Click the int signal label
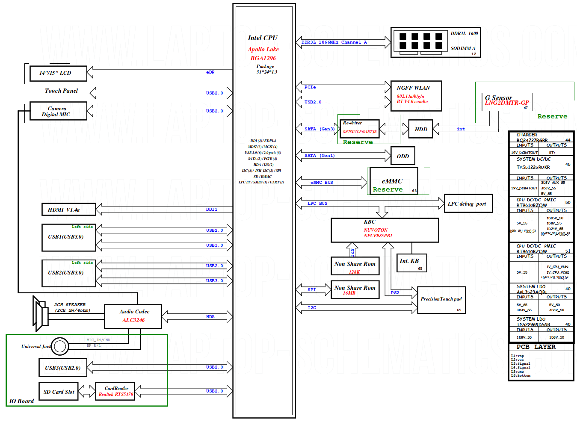 pos(461,129)
